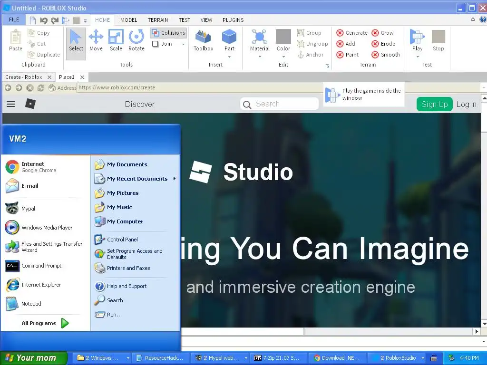This screenshot has width=487, height=365.
Task: Toggle Anchor on selected part
Action: pyautogui.click(x=310, y=55)
